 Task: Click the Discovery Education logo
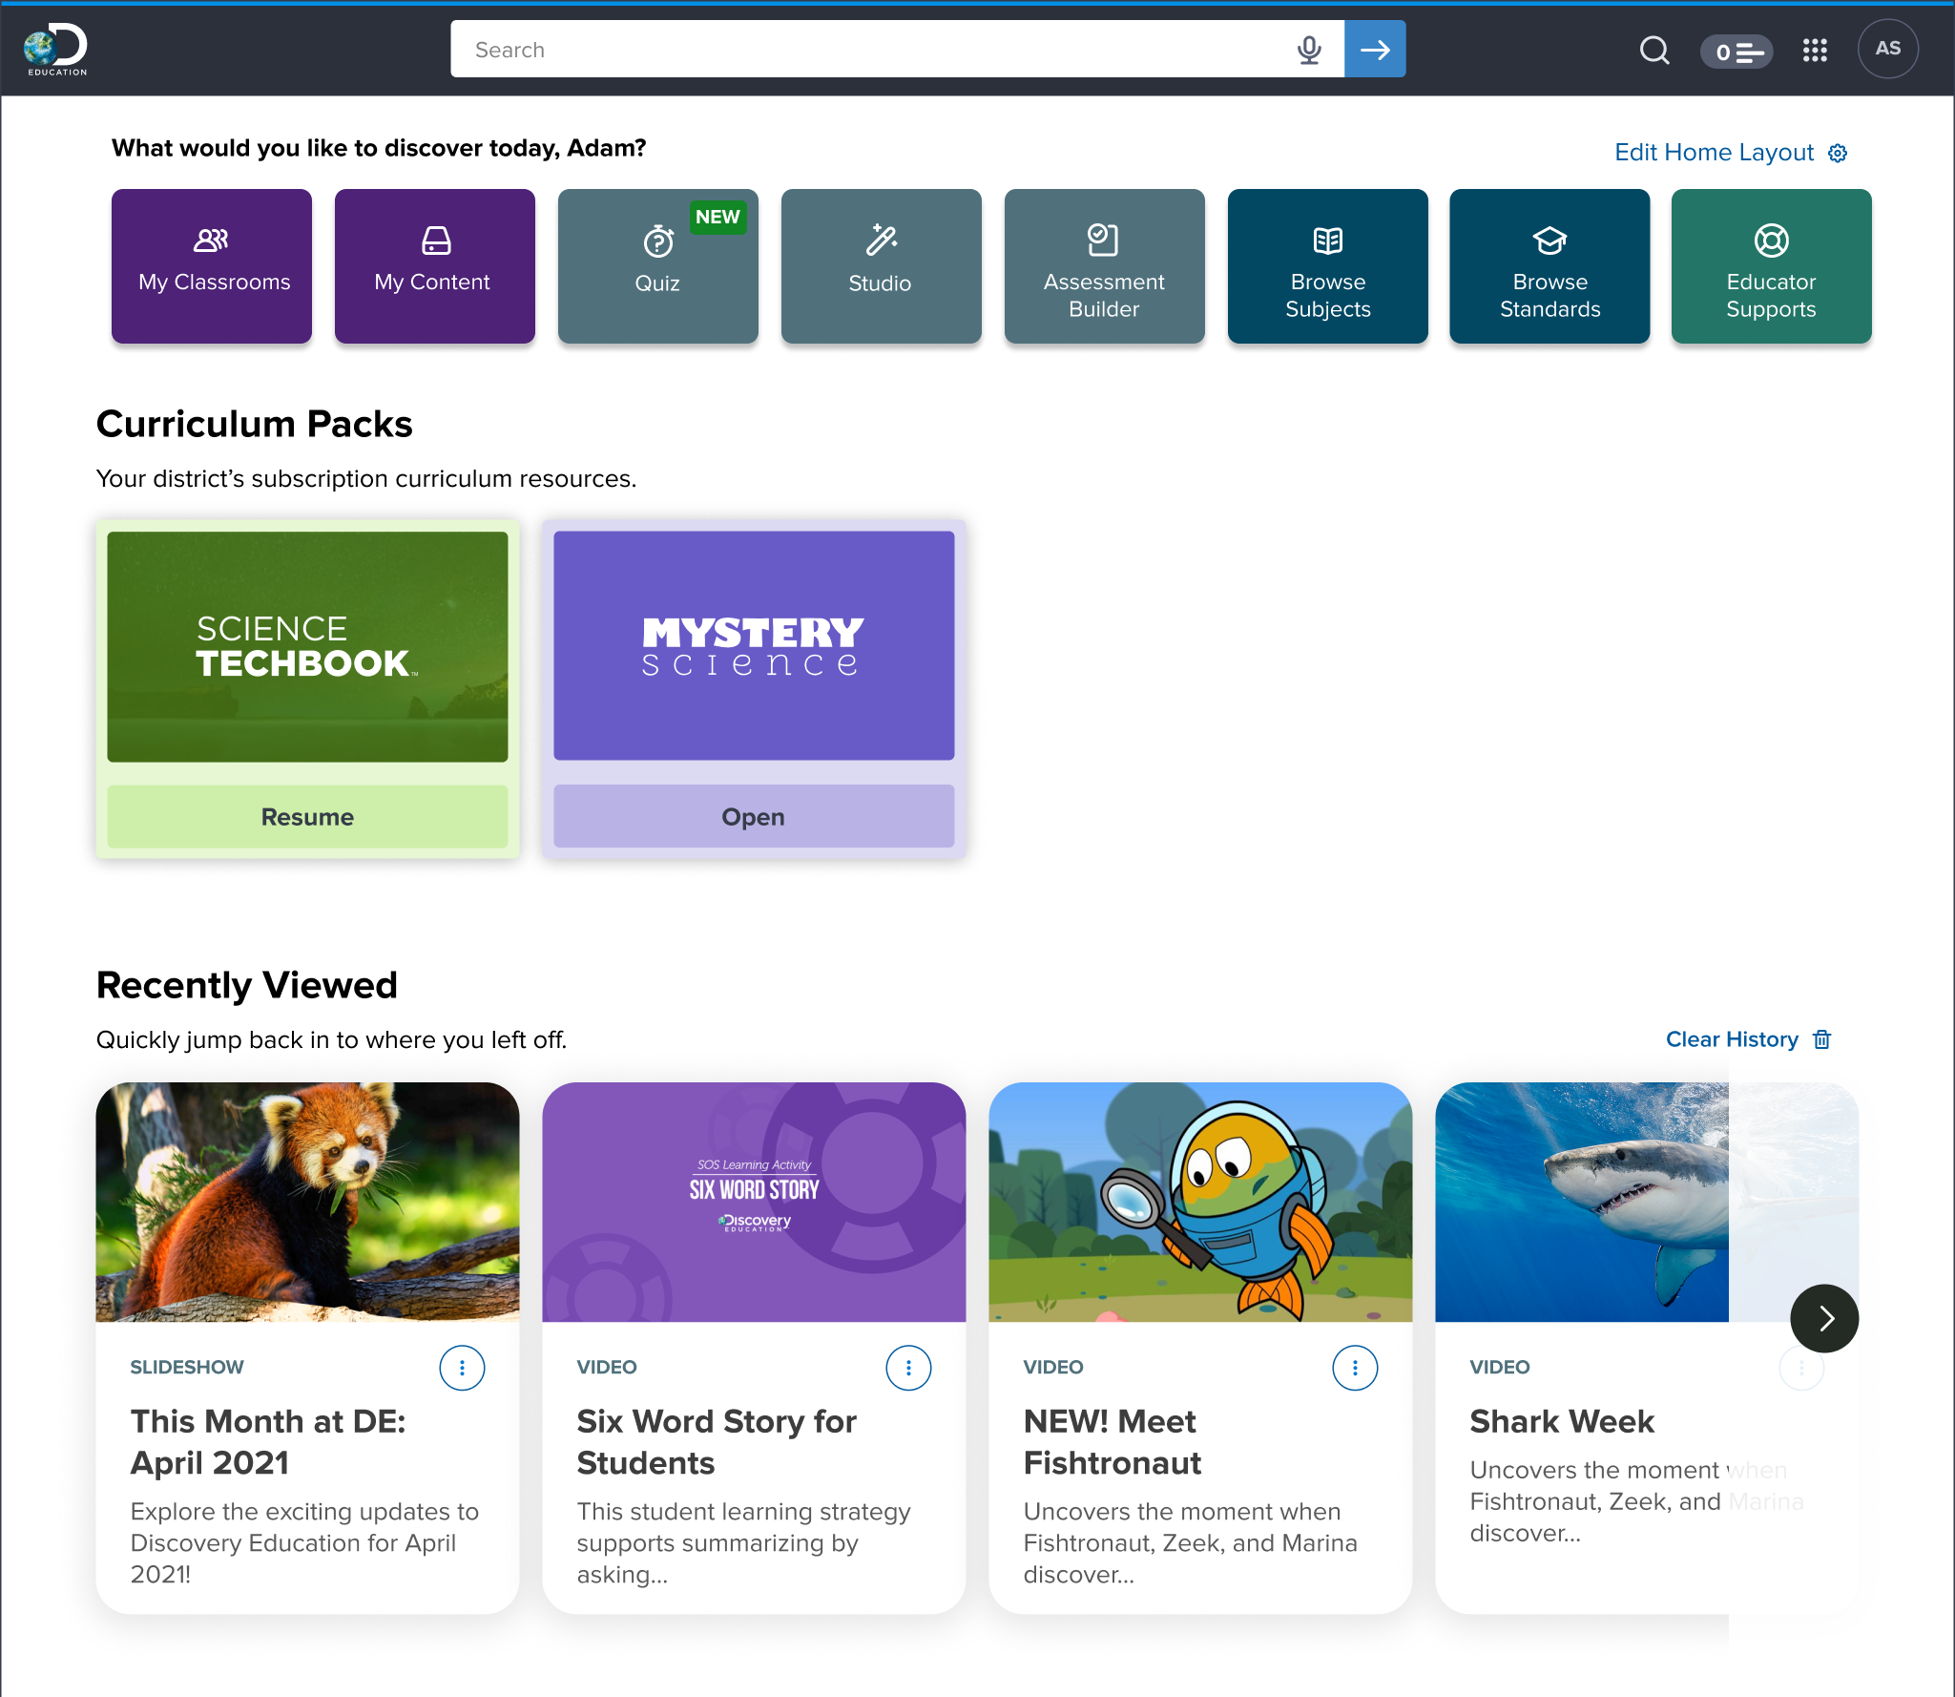click(55, 50)
